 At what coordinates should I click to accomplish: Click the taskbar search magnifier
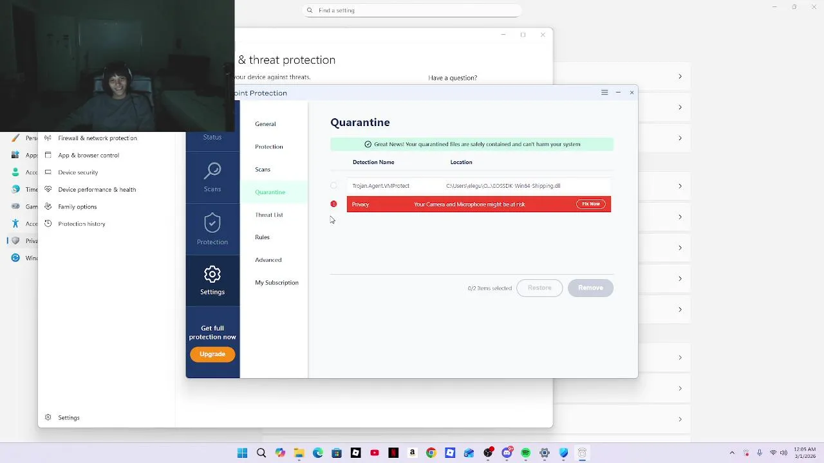tap(261, 453)
